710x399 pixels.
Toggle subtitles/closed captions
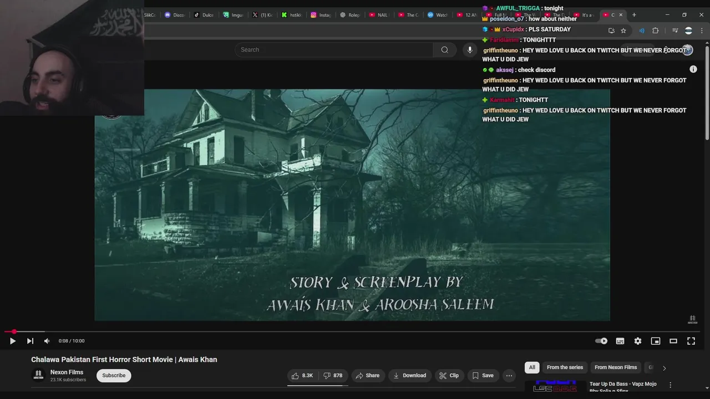(x=620, y=341)
